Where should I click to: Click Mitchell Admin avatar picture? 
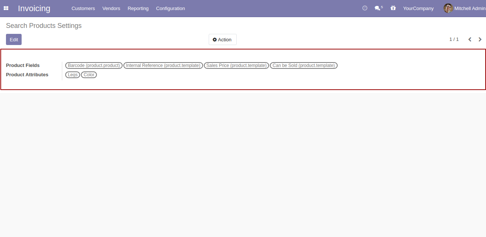point(448,8)
